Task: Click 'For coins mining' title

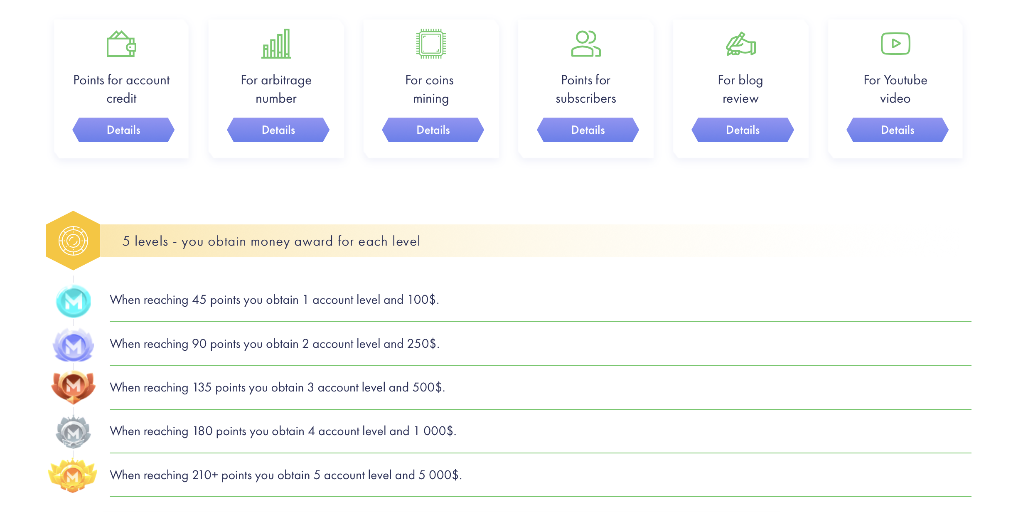Action: 430,89
